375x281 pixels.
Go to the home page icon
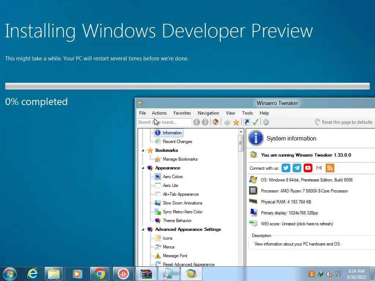point(215,122)
